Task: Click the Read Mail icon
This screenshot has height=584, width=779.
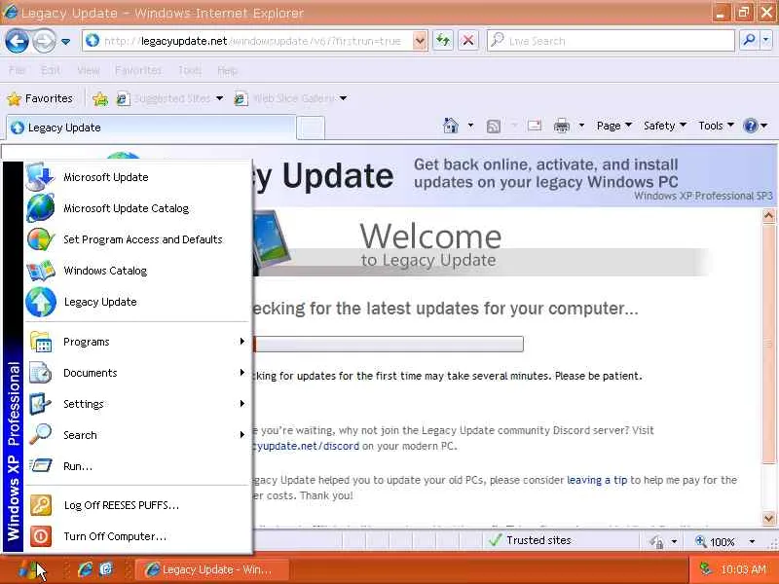Action: pyautogui.click(x=535, y=126)
